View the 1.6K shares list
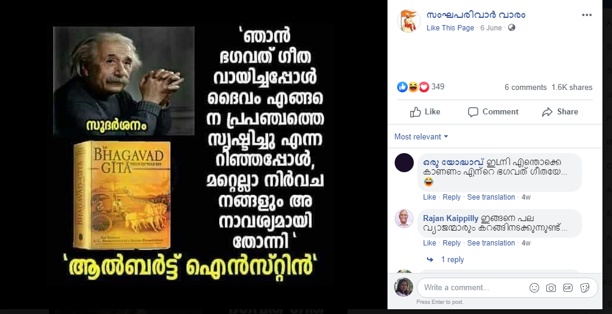612x314 pixels. [x=572, y=87]
